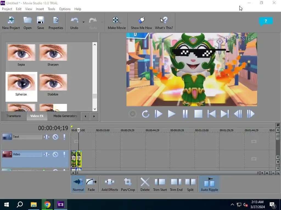Click the timeline playhead marker

[x=78, y=130]
